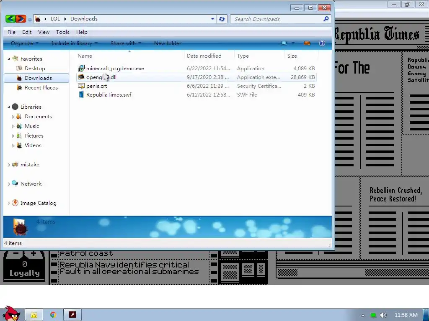Screen dimensions: 429x321
Task: Expand the mistake node
Action: pyautogui.click(x=9, y=165)
